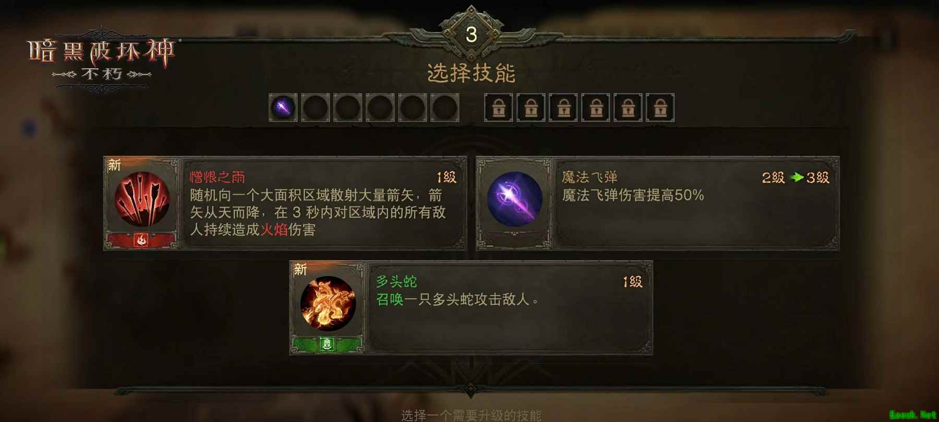Screen dimensions: 939x422
Task: Click the 2级 to 3级 upgrade arrow
Action: [x=797, y=178]
